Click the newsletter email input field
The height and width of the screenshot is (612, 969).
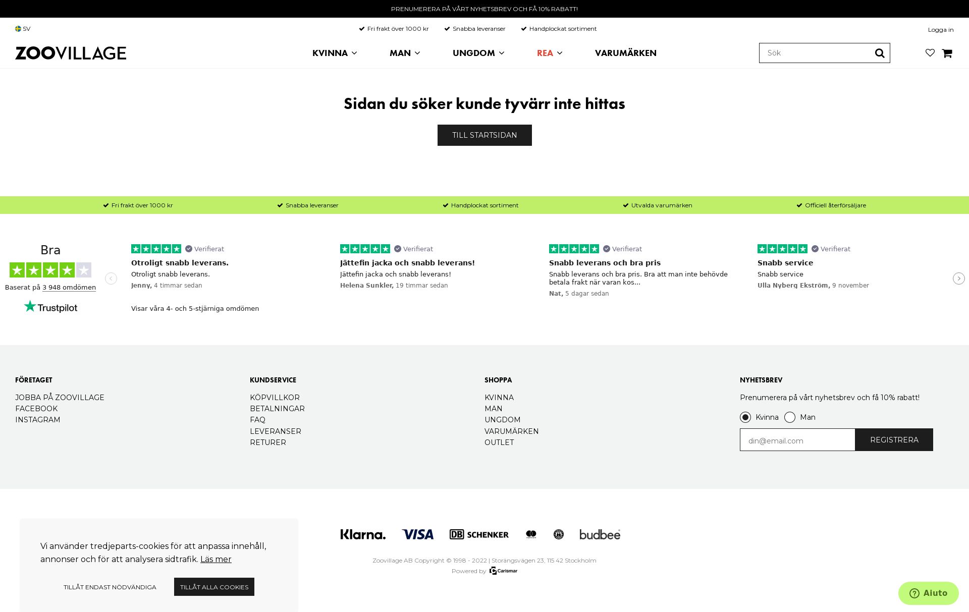point(797,440)
